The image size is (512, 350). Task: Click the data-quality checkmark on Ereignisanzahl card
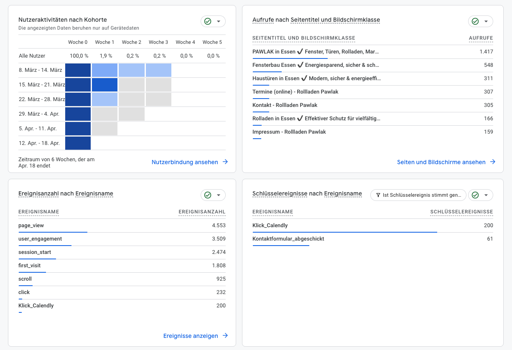[208, 195]
